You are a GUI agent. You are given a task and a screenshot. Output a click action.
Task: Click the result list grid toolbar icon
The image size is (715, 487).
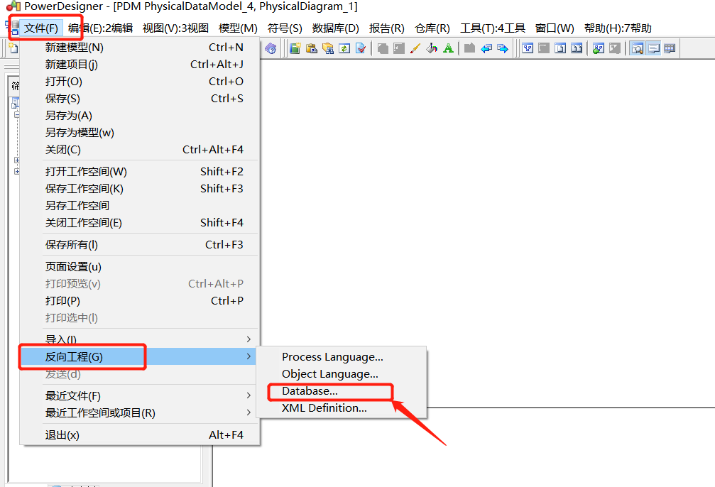[670, 48]
